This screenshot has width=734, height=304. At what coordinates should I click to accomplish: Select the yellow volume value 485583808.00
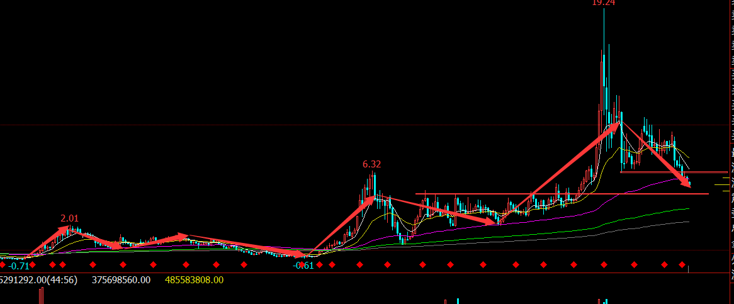(195, 280)
